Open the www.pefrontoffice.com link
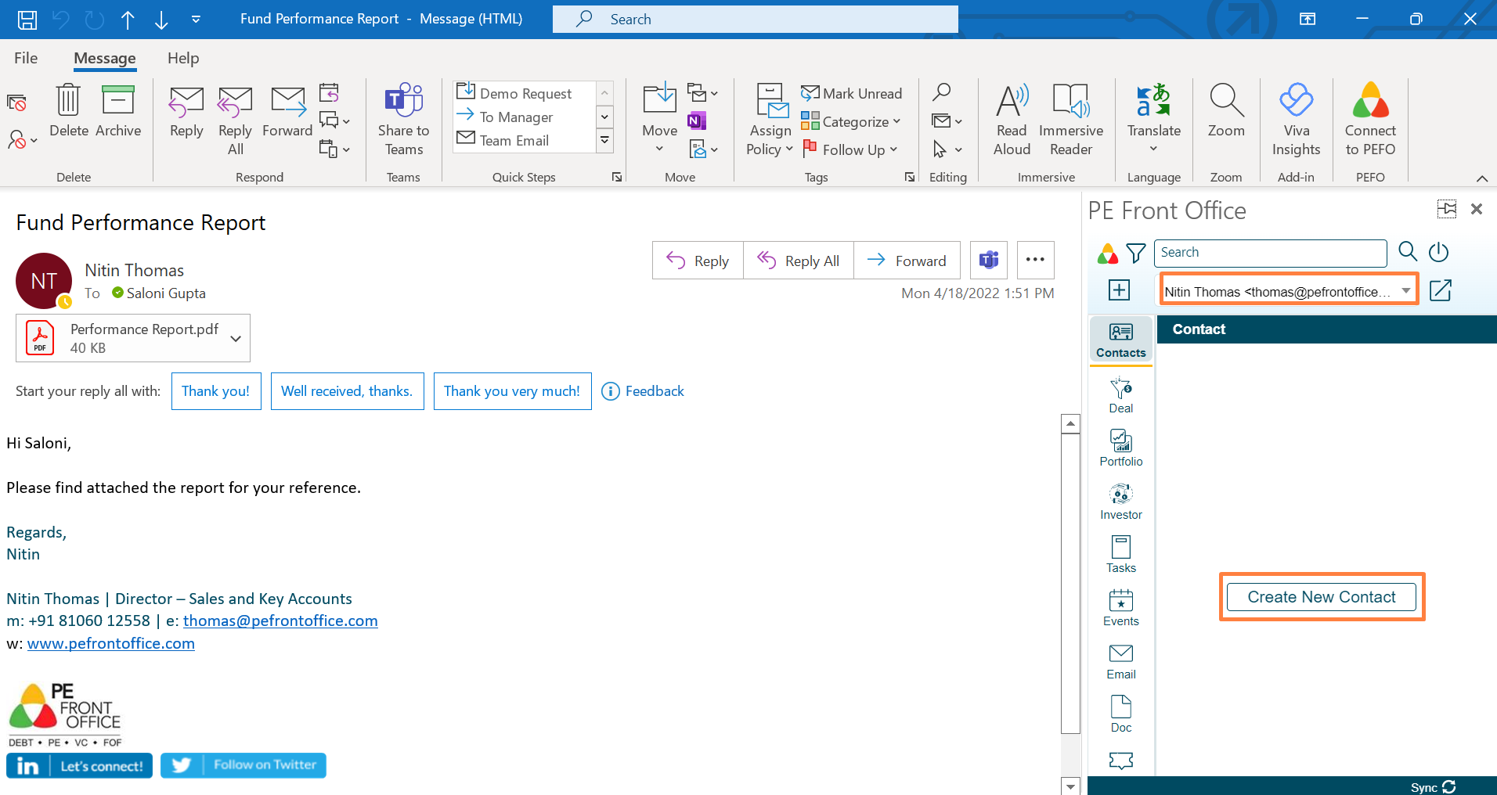The width and height of the screenshot is (1497, 795). tap(111, 643)
